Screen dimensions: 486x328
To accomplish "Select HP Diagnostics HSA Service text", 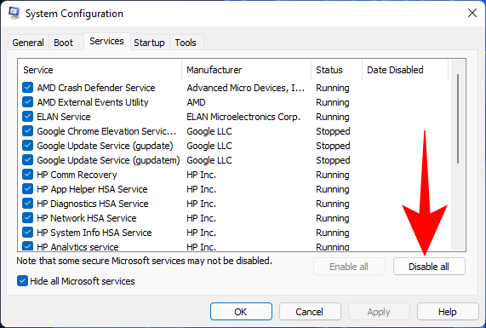I will (x=93, y=204).
